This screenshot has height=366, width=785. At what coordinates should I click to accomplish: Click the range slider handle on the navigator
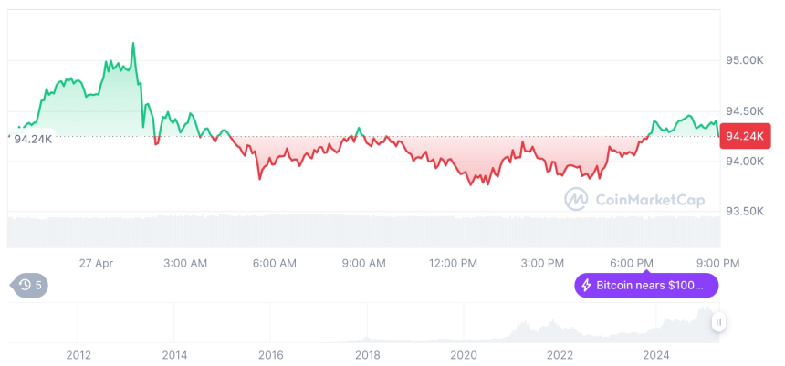pos(719,321)
